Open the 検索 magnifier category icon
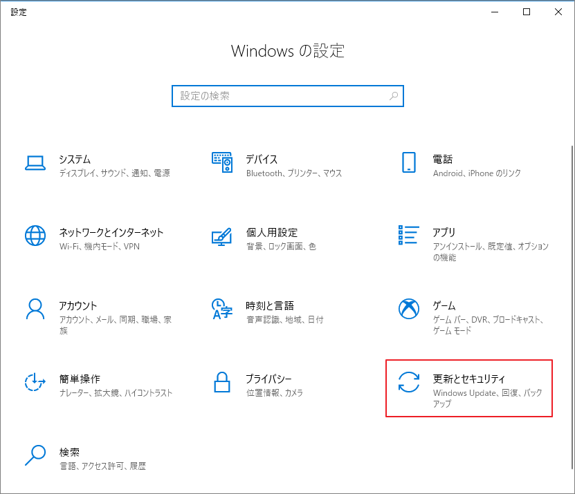The image size is (575, 494). 35,455
